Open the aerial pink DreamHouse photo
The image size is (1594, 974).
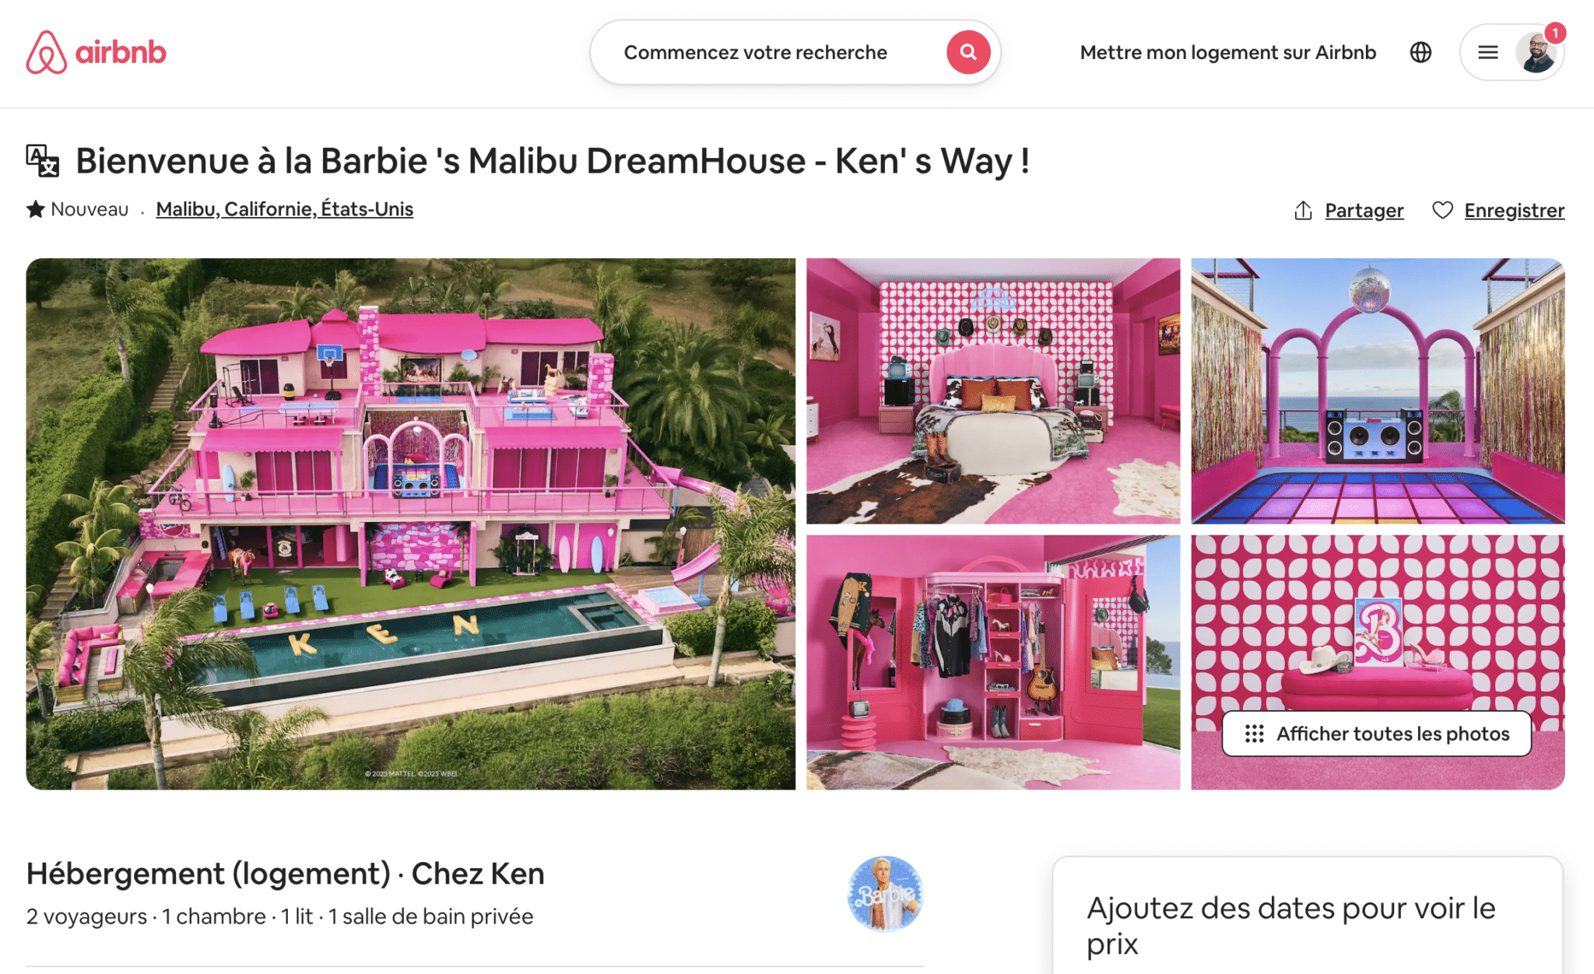pyautogui.click(x=411, y=524)
